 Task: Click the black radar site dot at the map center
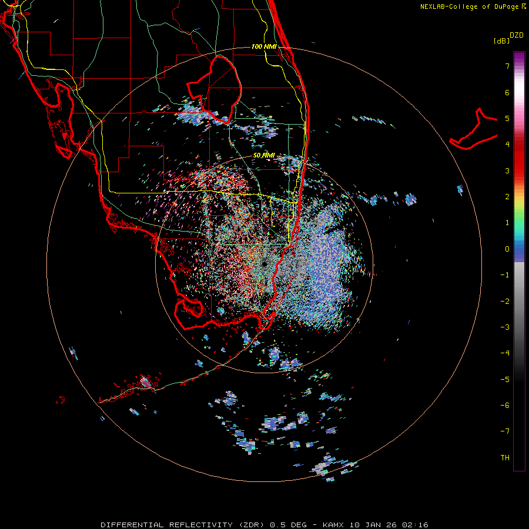pyautogui.click(x=264, y=264)
